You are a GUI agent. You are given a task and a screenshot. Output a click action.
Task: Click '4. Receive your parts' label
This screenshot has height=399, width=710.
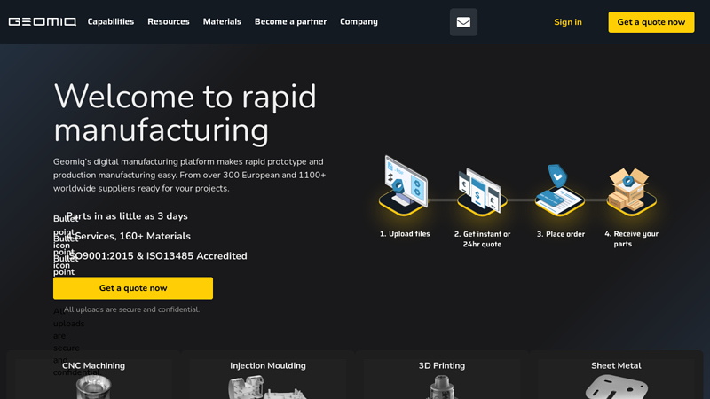point(631,239)
